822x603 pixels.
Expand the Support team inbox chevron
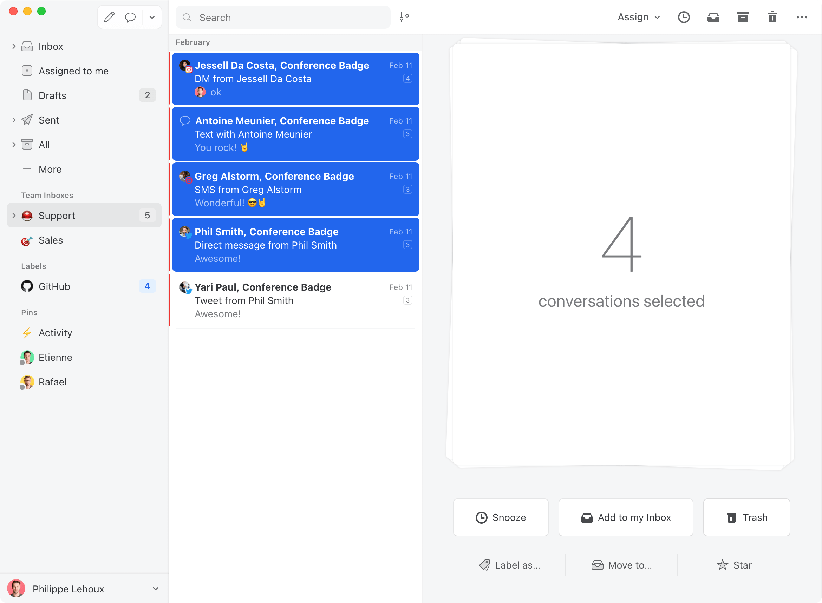(14, 216)
